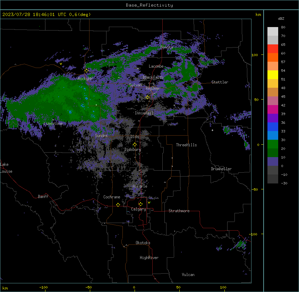Click the purple 10 dBZ color swatch
Image resolution: width=299 pixels, height=292 pixels.
coord(273,162)
